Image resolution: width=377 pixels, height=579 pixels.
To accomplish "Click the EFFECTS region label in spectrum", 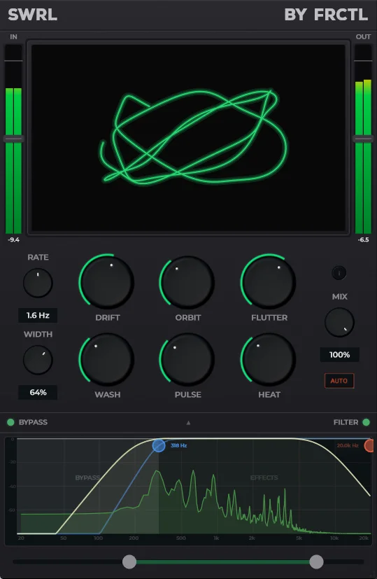I will tap(264, 477).
